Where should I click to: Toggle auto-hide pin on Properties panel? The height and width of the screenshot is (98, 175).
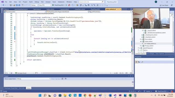[171, 57]
